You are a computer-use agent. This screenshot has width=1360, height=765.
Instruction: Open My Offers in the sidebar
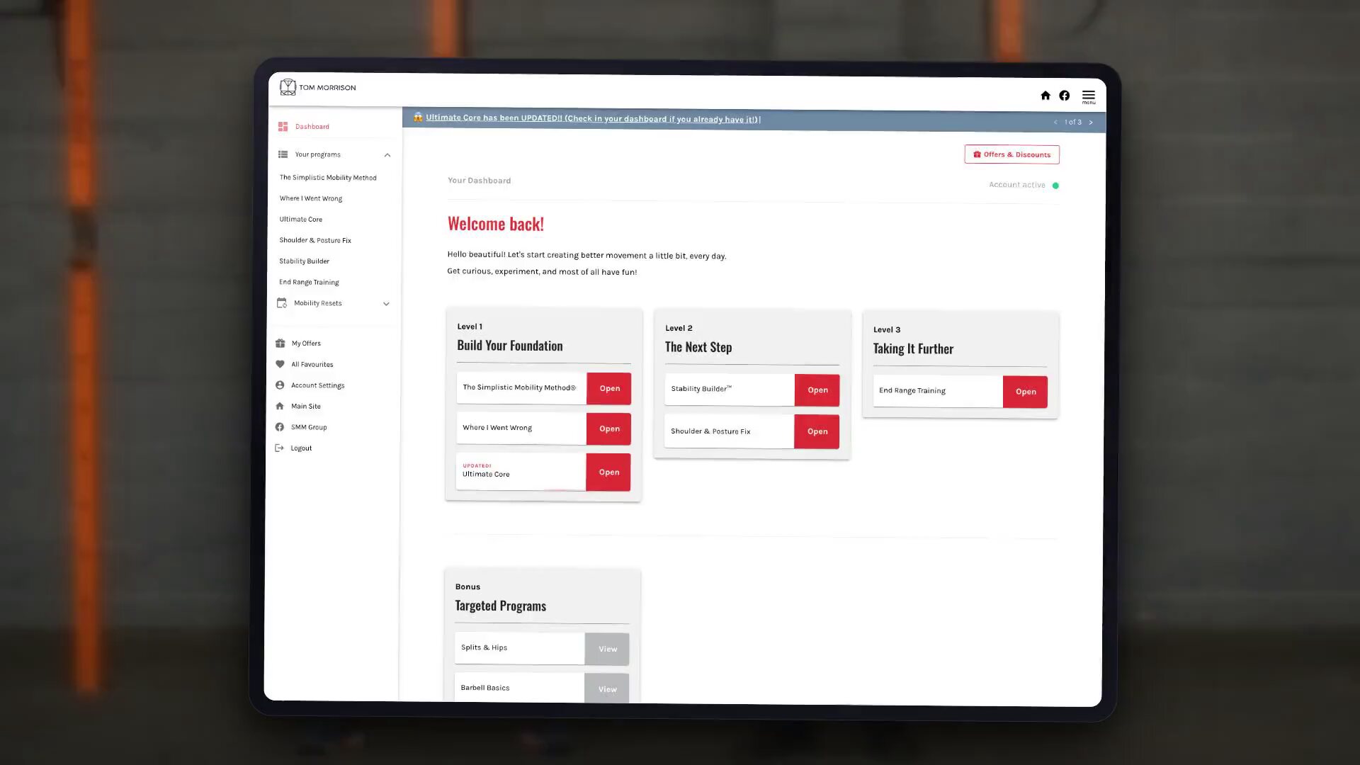pos(306,343)
